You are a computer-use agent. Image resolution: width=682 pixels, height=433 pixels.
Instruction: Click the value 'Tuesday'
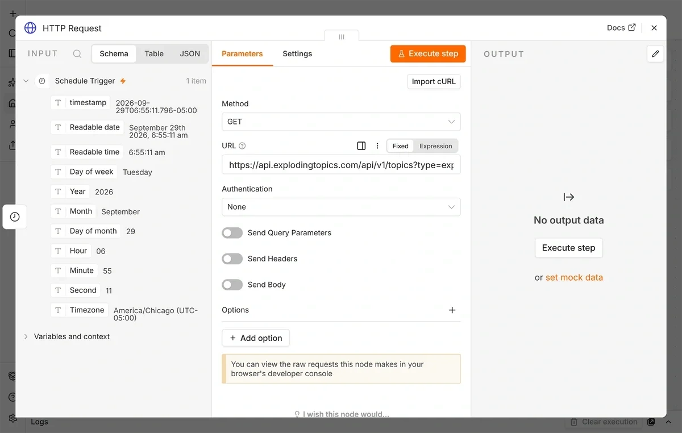coord(138,172)
